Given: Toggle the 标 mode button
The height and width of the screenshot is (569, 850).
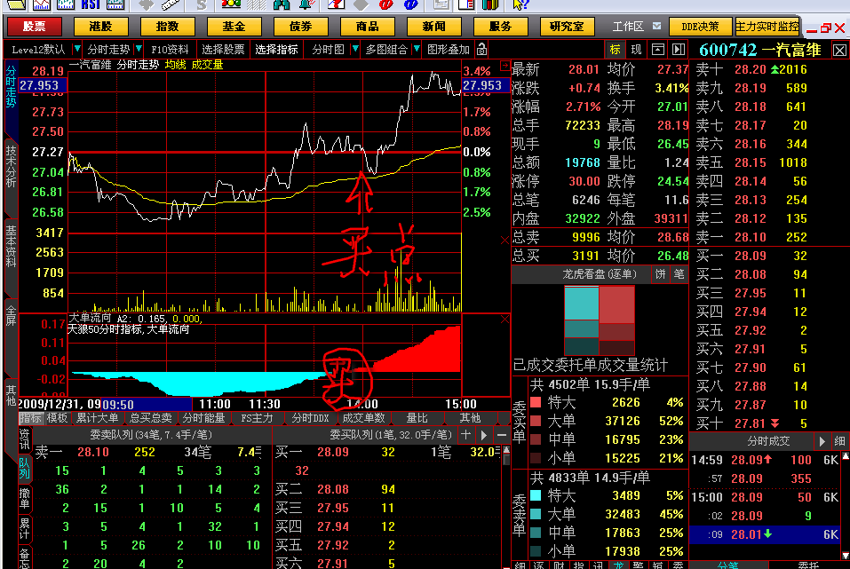Looking at the screenshot, I should tap(616, 50).
